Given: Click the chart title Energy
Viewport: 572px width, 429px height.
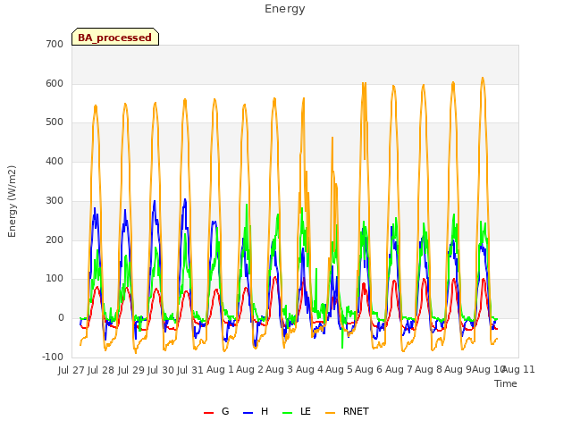Looking at the screenshot, I should [285, 9].
